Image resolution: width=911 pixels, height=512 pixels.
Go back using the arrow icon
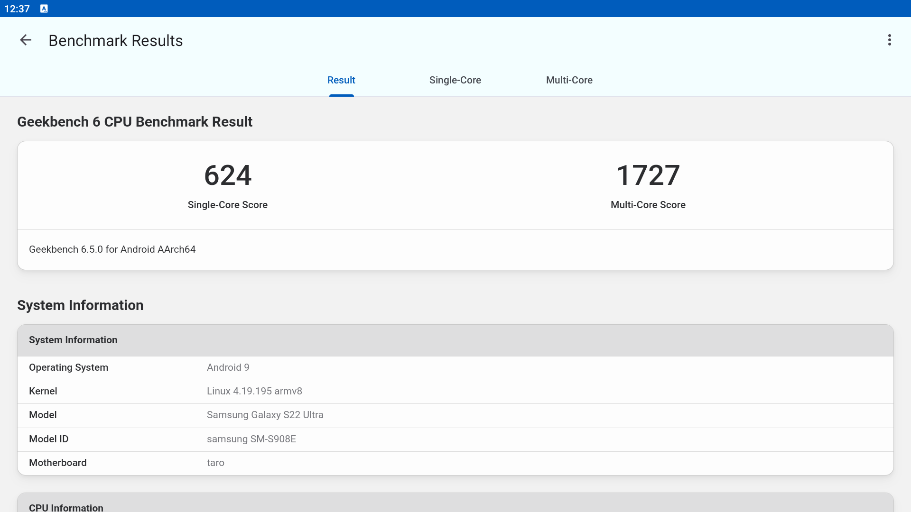click(x=26, y=40)
